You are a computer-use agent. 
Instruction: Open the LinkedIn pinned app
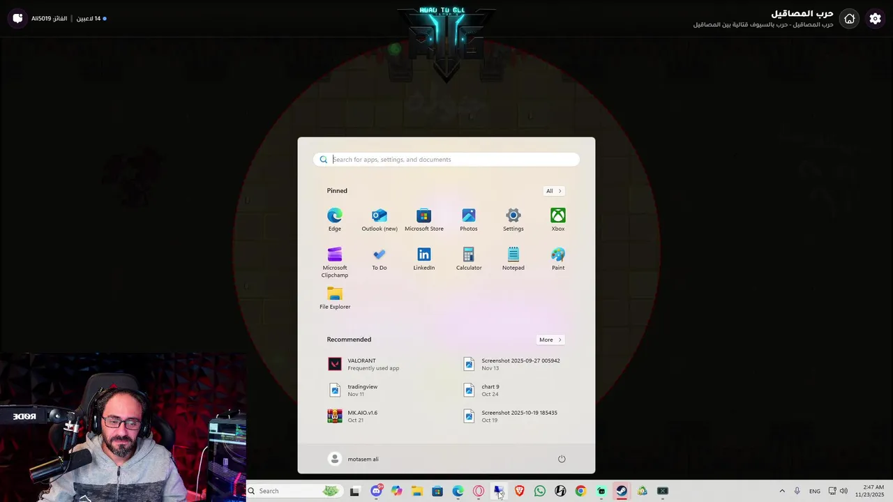click(424, 259)
